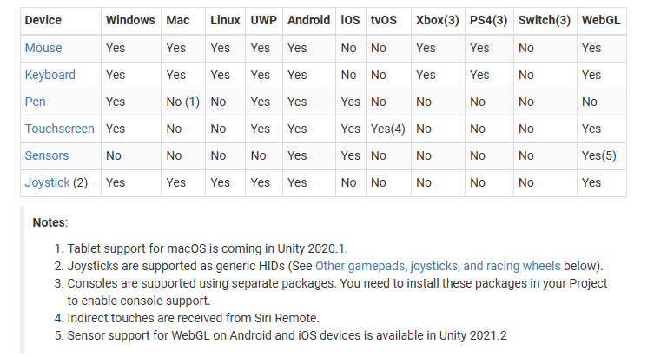The image size is (654, 357).
Task: Click the Yes(5) cell in Sensors row
Action: coord(599,155)
